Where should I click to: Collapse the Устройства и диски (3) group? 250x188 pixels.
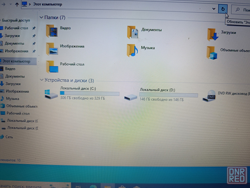click(x=41, y=80)
